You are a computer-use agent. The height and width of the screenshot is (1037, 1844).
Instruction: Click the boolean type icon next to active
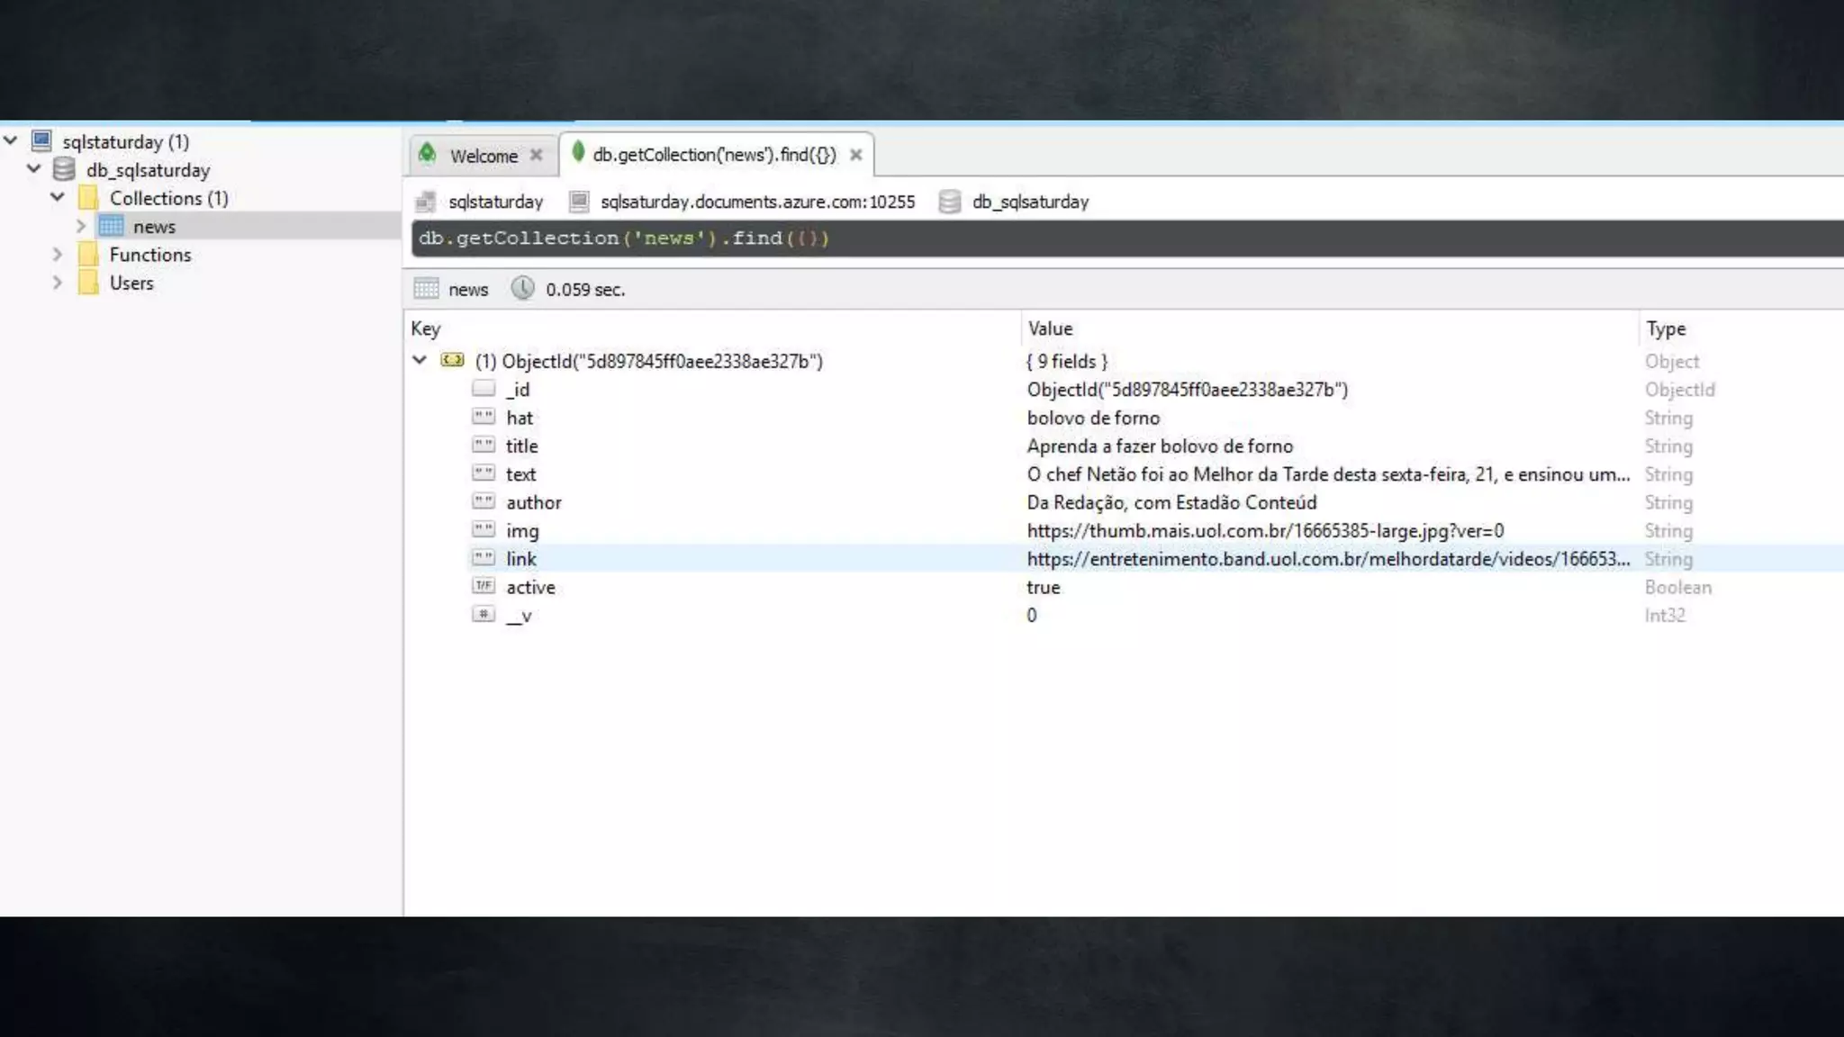484,586
